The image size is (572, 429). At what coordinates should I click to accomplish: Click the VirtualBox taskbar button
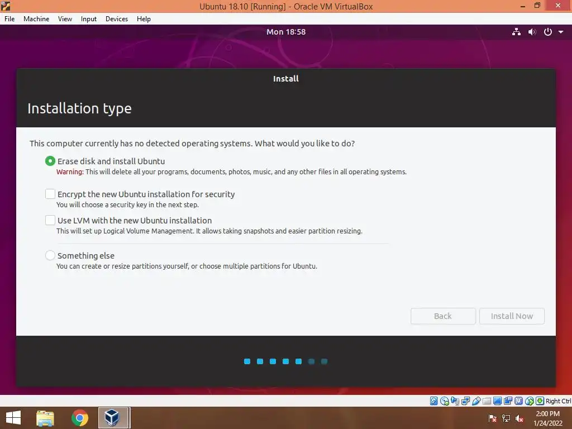pyautogui.click(x=113, y=418)
